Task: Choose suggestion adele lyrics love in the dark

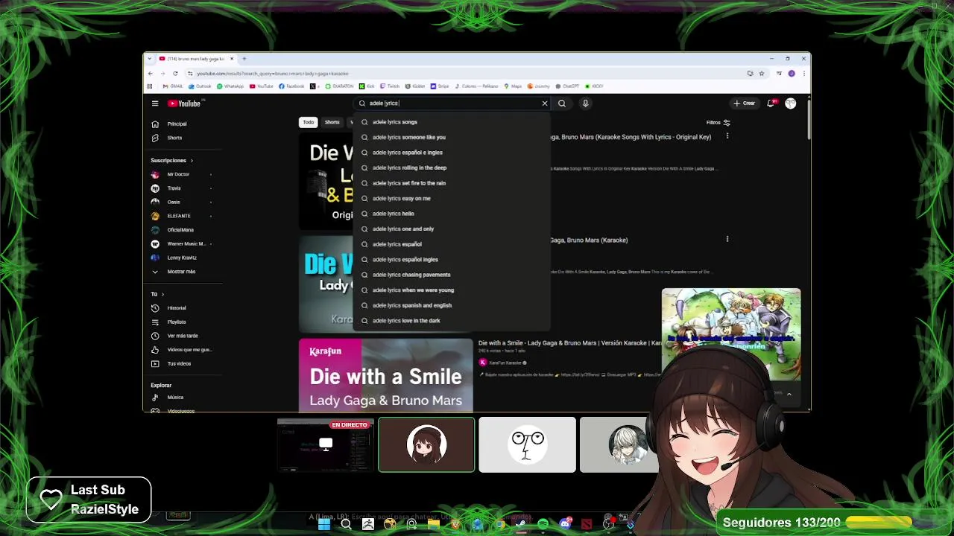Action: [452, 321]
